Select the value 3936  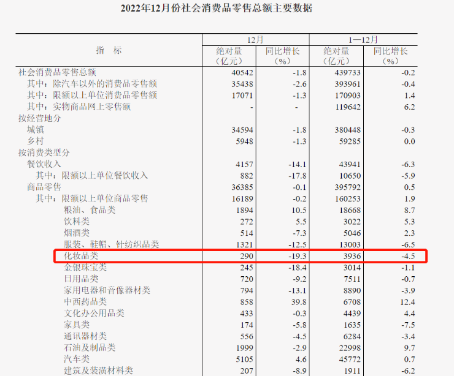pyautogui.click(x=352, y=256)
